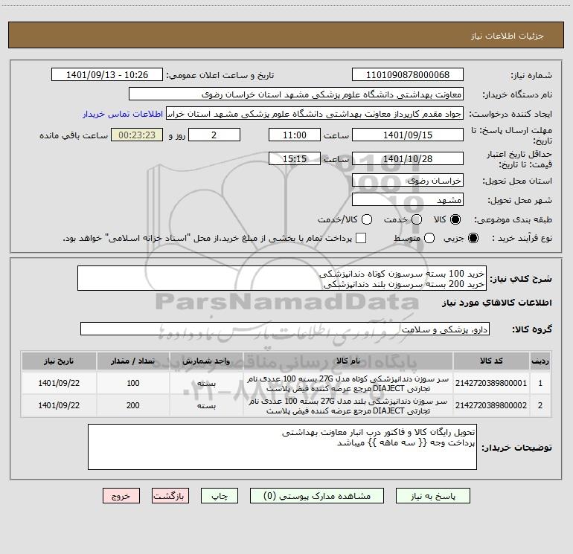Click the بازگشت back button

(x=170, y=496)
